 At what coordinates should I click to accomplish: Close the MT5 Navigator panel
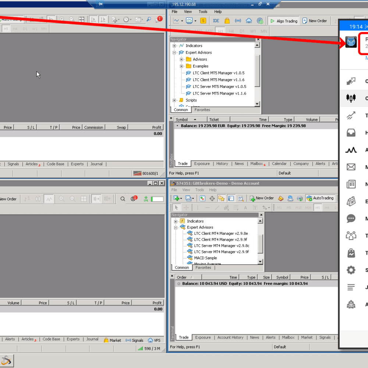[x=258, y=39]
